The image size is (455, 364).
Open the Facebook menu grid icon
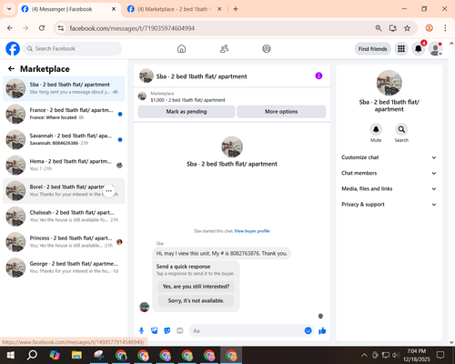[x=401, y=49]
